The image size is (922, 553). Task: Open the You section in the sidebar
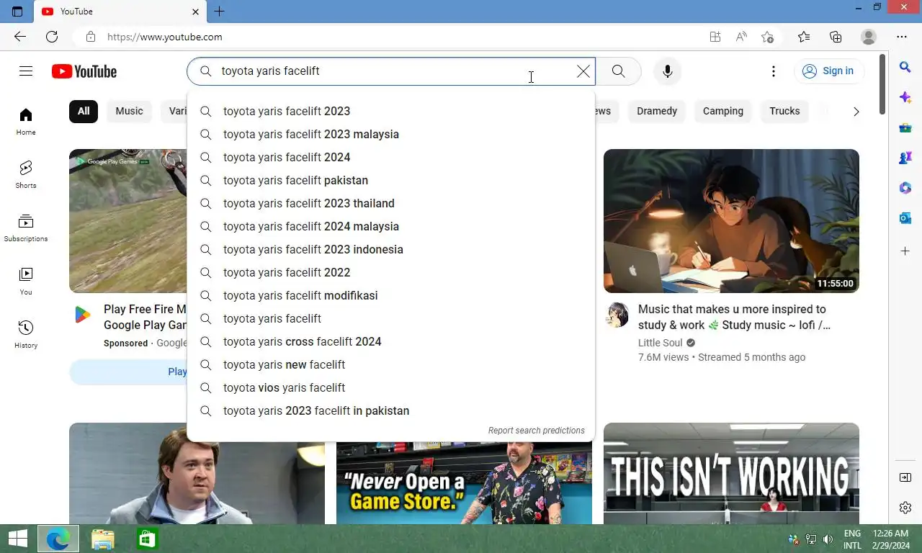(x=26, y=282)
